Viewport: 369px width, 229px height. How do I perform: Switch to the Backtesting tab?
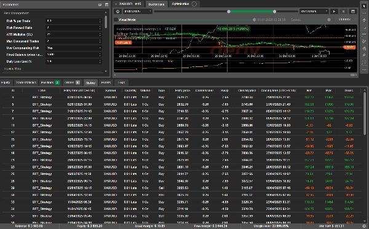[156, 4]
